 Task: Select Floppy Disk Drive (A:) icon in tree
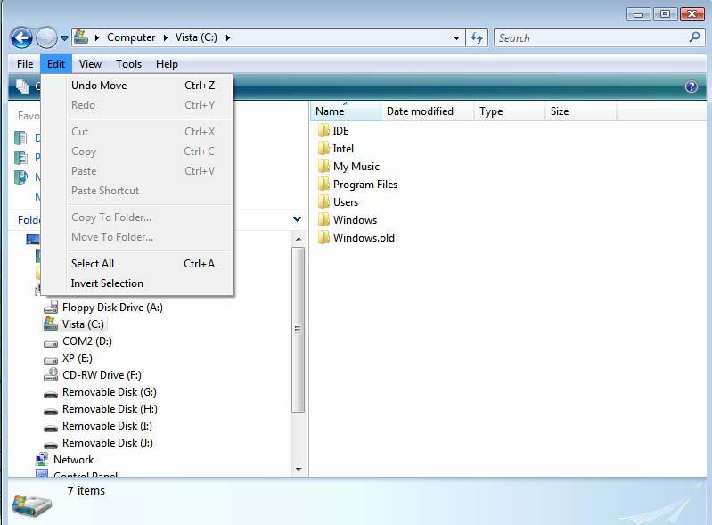tap(51, 308)
